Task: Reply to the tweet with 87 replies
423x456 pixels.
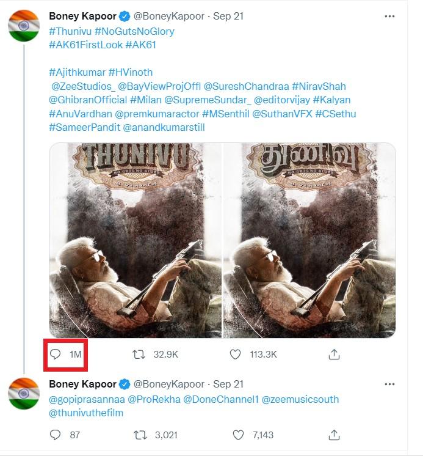Action: 56,435
